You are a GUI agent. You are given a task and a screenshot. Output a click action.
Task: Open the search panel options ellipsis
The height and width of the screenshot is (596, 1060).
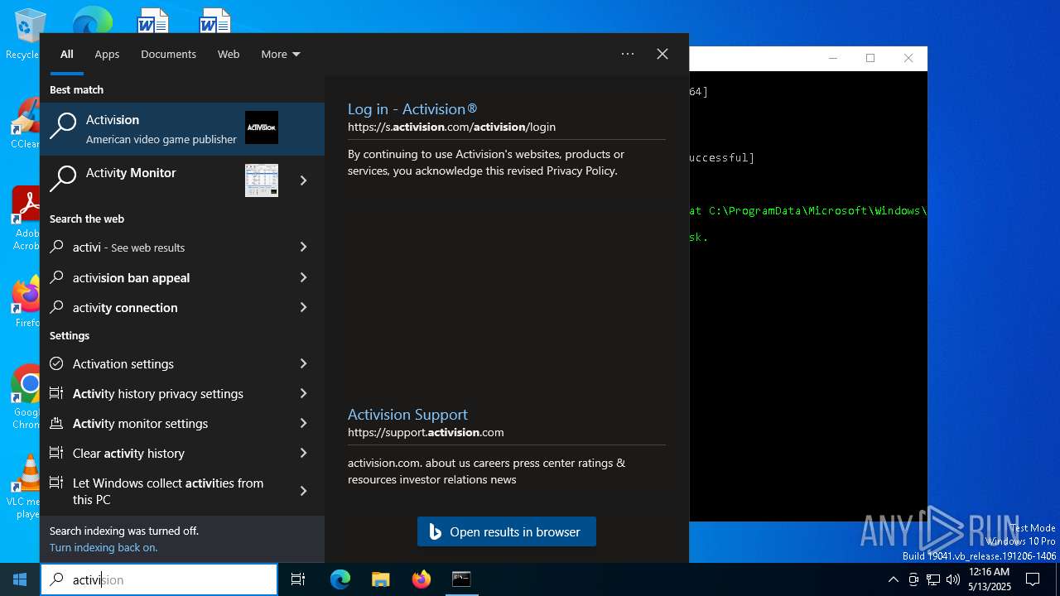pos(628,54)
